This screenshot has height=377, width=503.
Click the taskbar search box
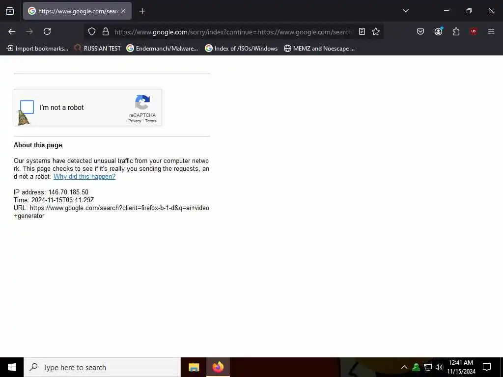(102, 367)
